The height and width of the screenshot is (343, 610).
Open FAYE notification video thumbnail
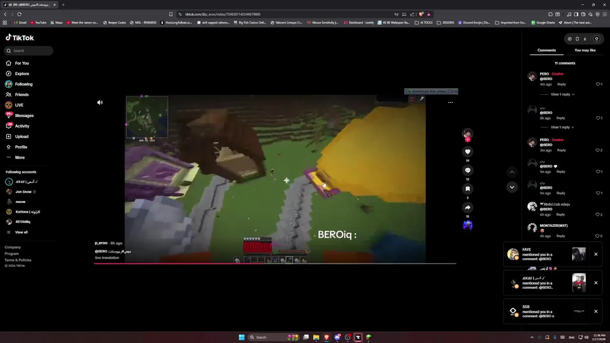[x=579, y=254]
